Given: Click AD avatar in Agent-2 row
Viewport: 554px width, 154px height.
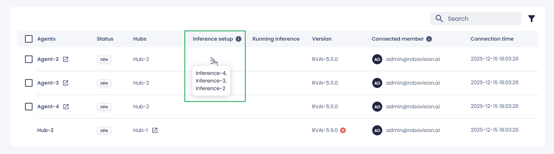Looking at the screenshot, I should pos(377,59).
